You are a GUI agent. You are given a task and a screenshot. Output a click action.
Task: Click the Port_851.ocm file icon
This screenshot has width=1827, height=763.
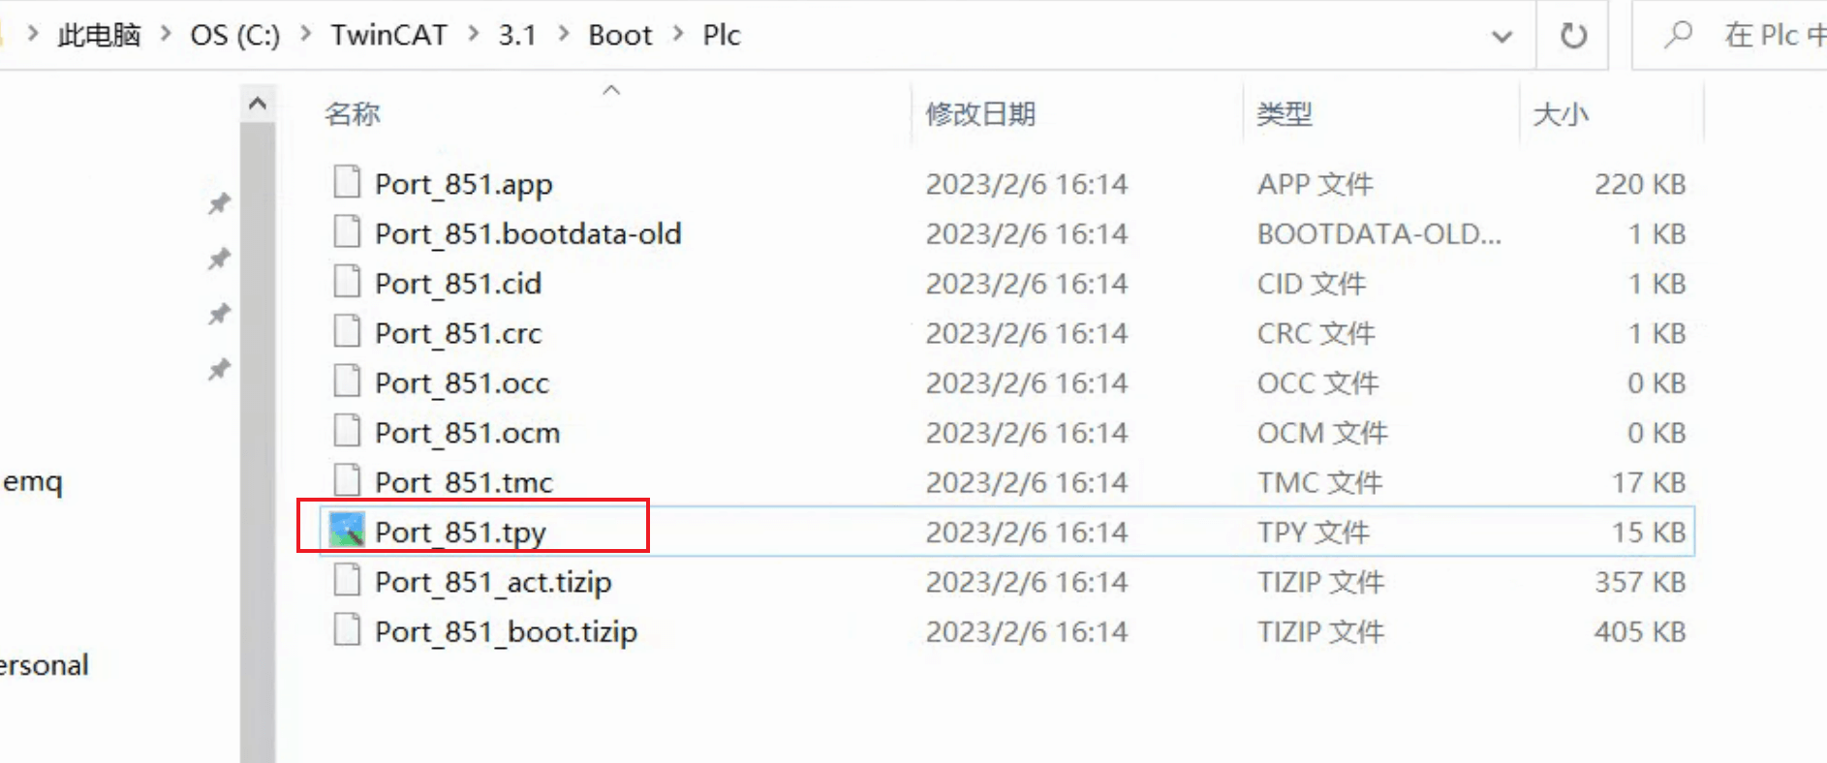[x=347, y=431]
